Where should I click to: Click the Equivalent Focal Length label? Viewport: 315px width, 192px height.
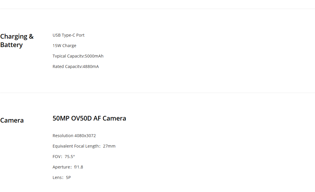(76, 146)
